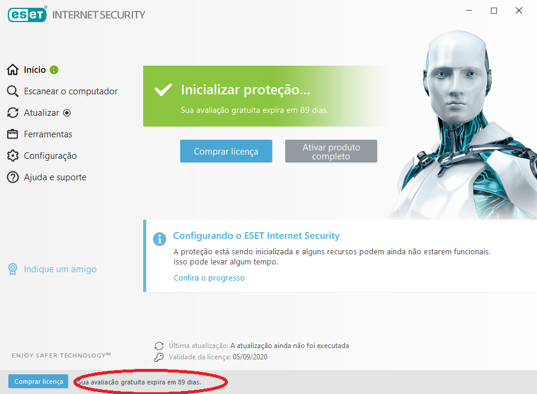Click the Ajuda e suporte question icon
The height and width of the screenshot is (394, 537).
point(13,177)
